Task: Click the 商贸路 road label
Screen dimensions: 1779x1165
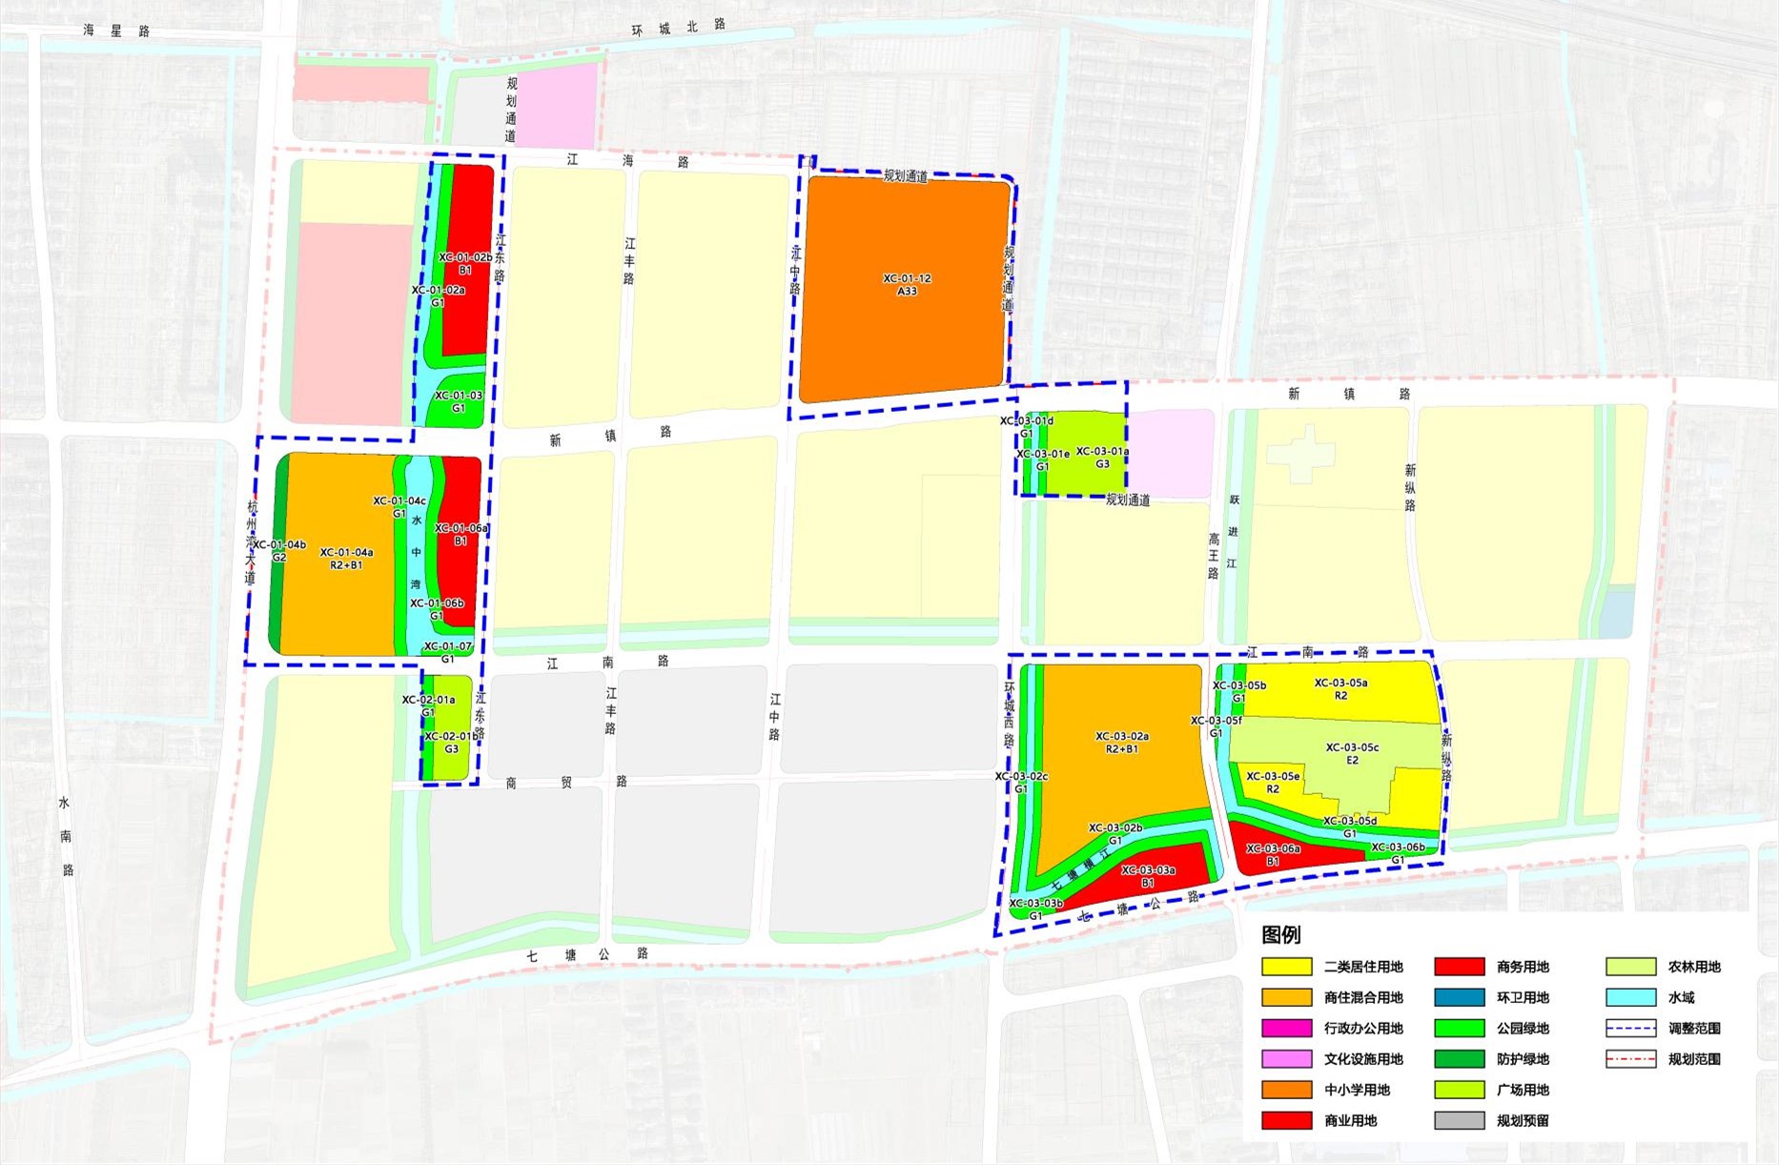Action: pos(566,782)
